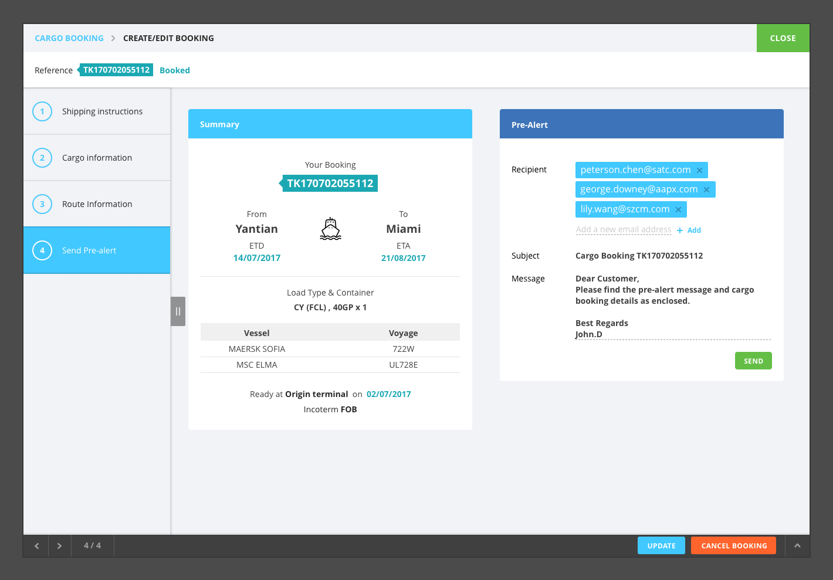833x580 pixels.
Task: Click the UPDATE button
Action: point(661,545)
